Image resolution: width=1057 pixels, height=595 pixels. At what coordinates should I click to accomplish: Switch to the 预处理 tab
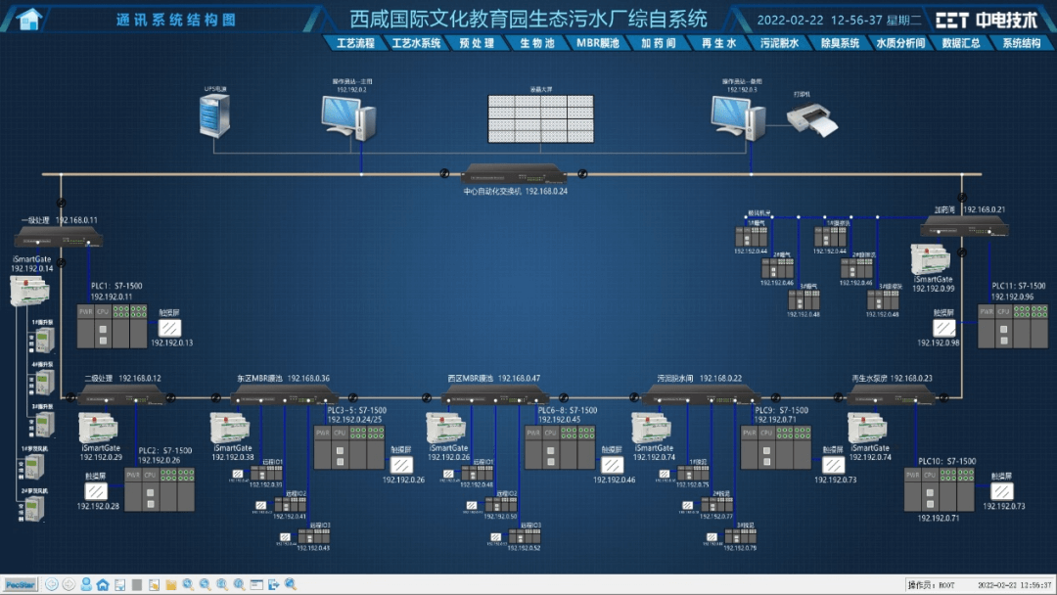[x=476, y=43]
